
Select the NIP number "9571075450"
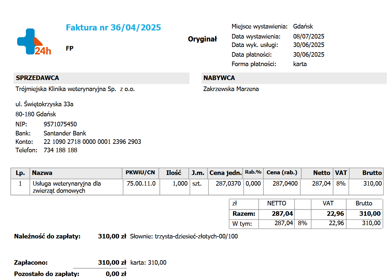pyautogui.click(x=60, y=124)
